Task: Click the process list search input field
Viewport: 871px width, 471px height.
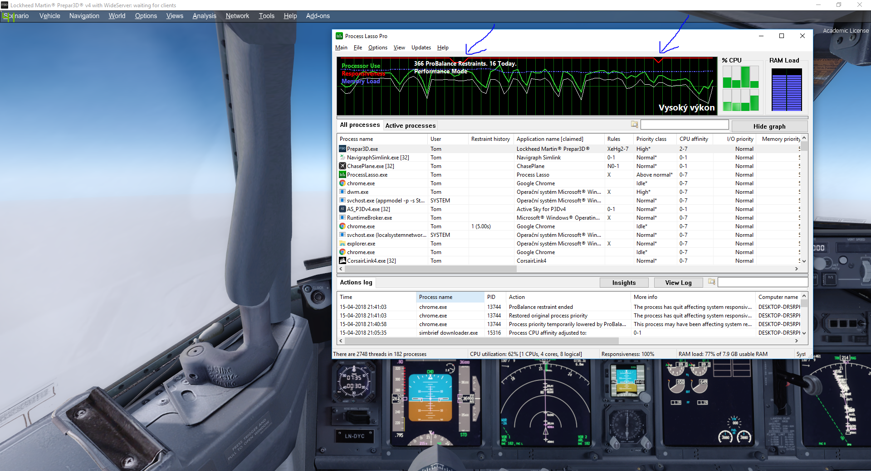Action: (685, 125)
